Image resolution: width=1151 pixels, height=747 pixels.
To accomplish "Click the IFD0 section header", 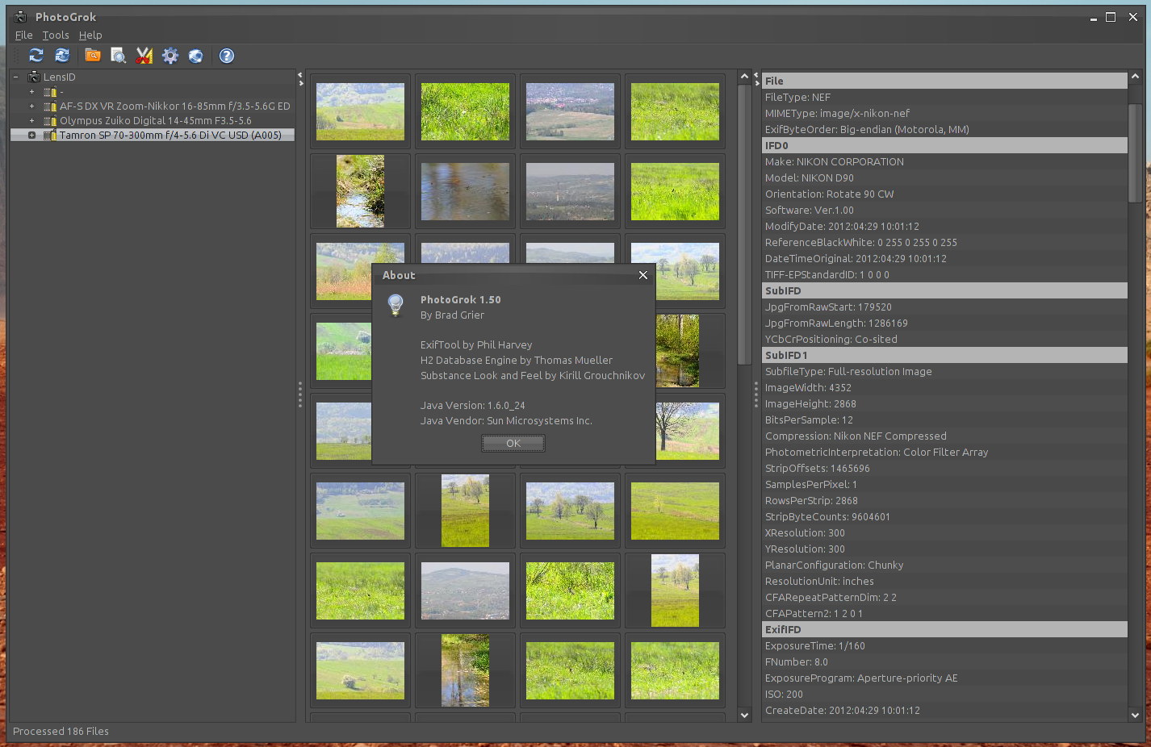I will 944,145.
